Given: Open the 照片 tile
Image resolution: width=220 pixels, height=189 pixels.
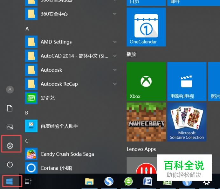Looking at the screenshot, I should click(214, 81).
